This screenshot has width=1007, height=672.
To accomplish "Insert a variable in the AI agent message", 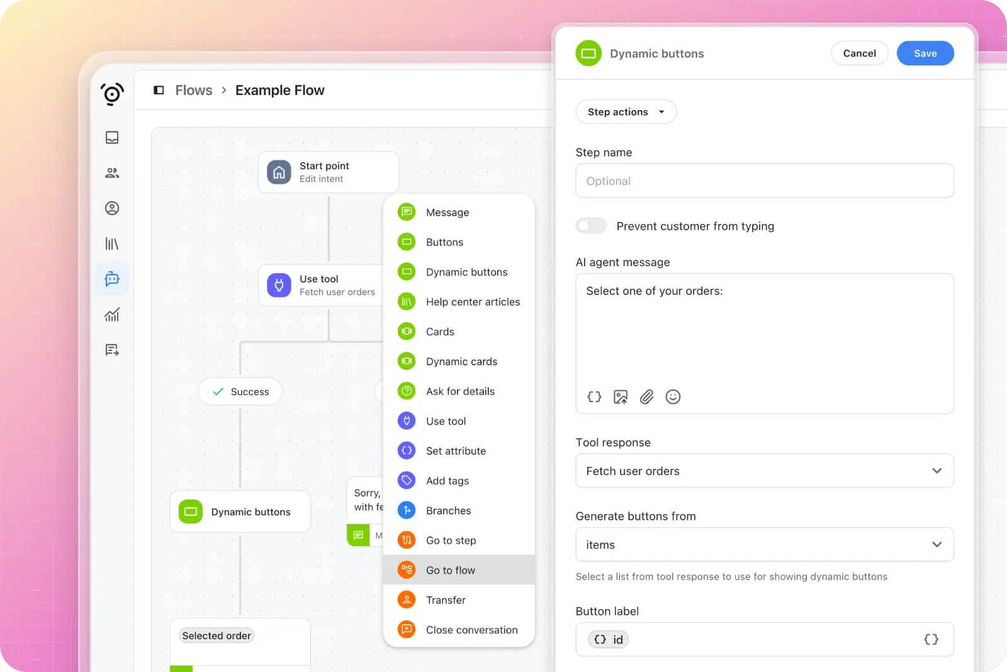I will coord(594,396).
